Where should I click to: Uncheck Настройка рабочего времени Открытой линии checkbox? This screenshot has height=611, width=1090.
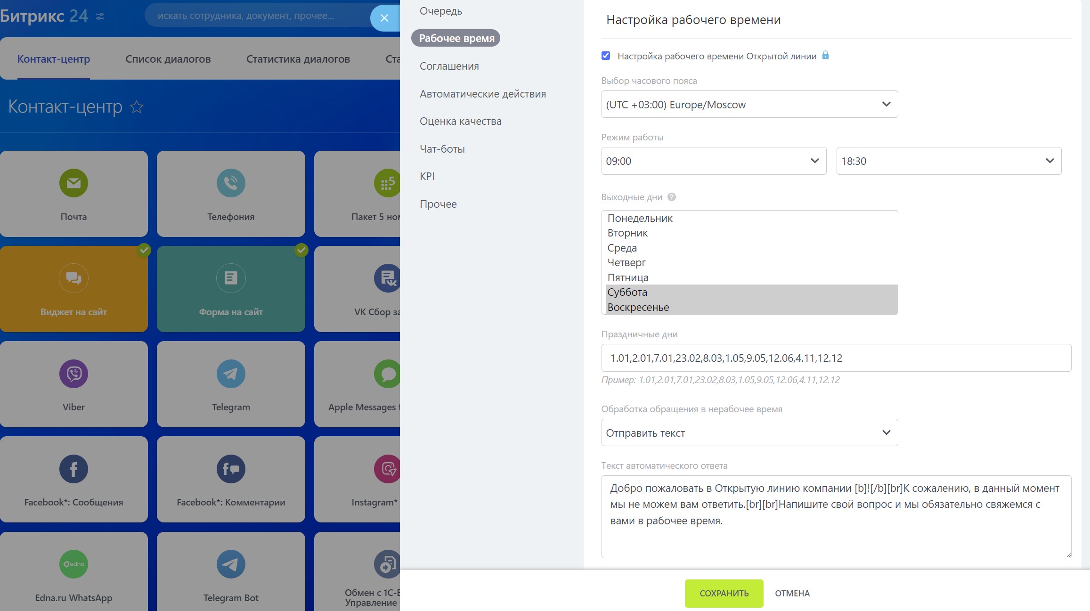point(606,56)
